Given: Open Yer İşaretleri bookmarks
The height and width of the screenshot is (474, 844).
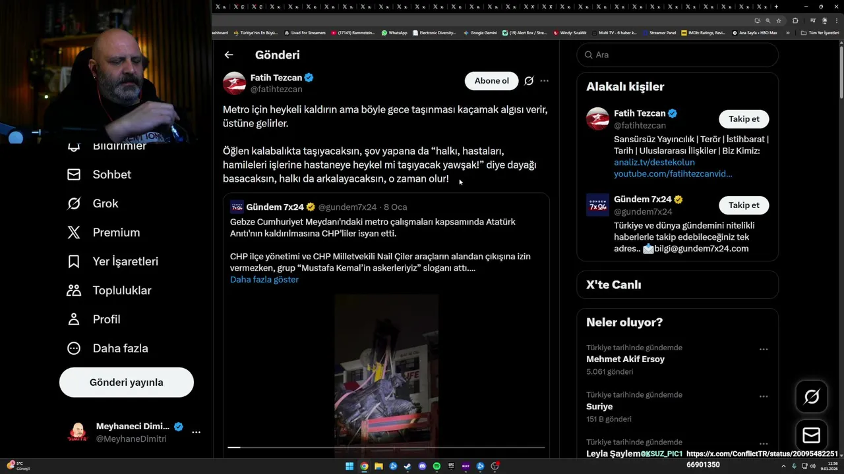Looking at the screenshot, I should (113, 261).
